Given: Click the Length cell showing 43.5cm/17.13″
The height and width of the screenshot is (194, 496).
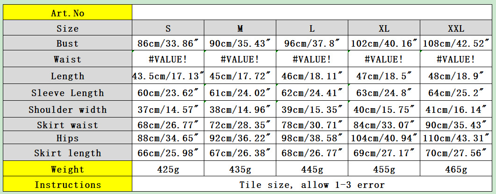Looking at the screenshot, I should 168,76.
